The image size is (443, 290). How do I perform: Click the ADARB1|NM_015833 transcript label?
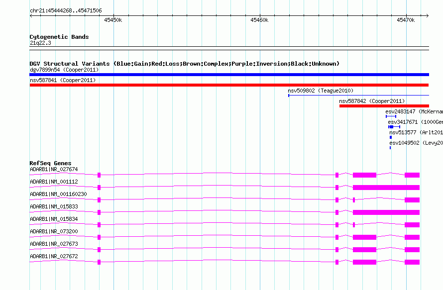[54, 207]
